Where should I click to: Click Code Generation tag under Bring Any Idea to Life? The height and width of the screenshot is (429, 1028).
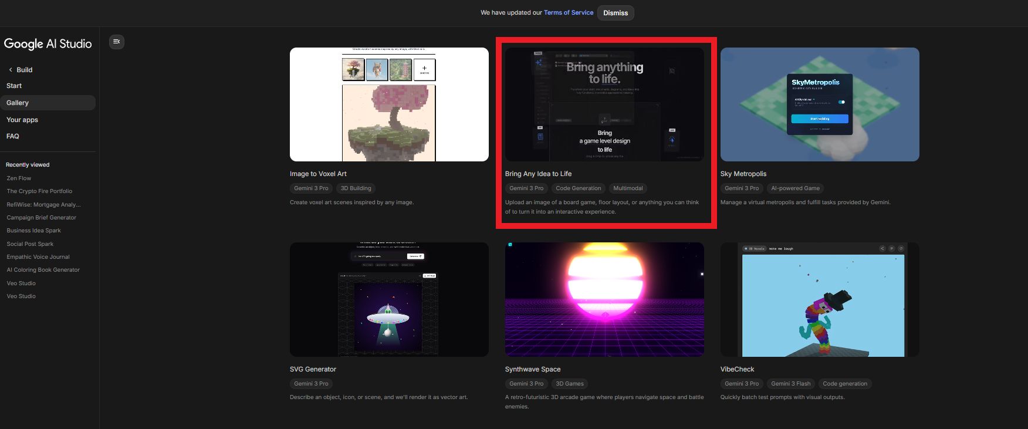tap(579, 188)
